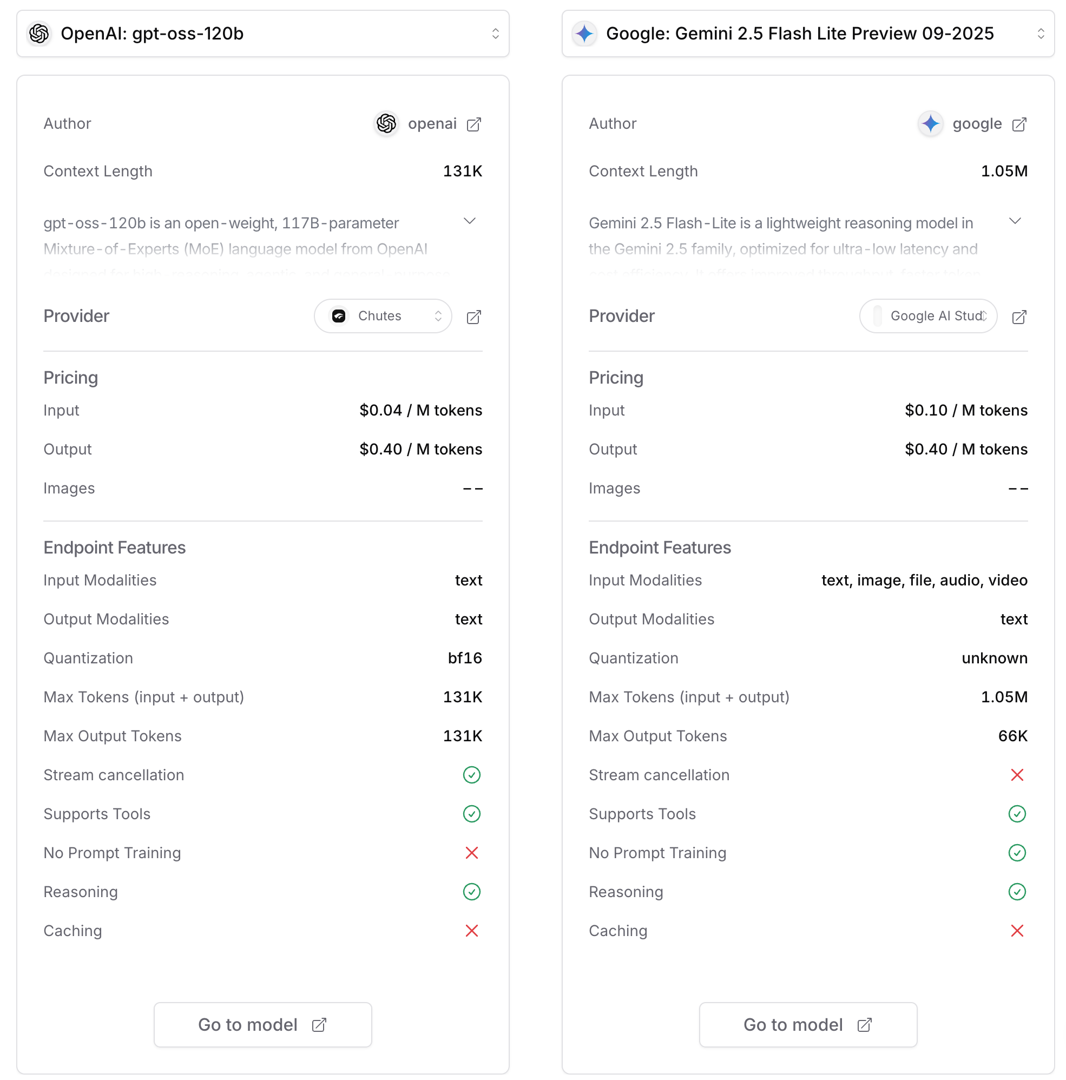Open the Gemini 2.5 Flash Lite model selector

808,34
